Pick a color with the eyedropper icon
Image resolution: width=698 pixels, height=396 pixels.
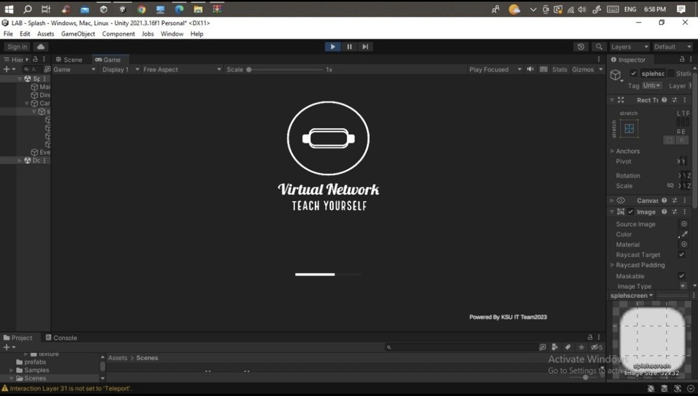point(684,234)
